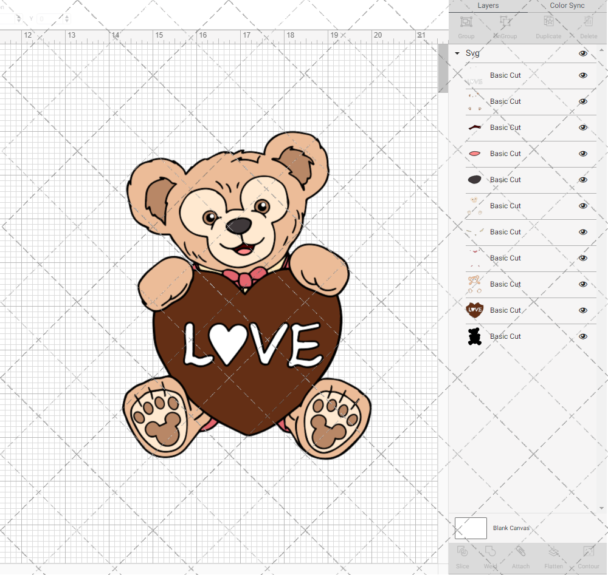This screenshot has width=608, height=575.
Task: Select the black nose layer thumbnail
Action: tap(475, 180)
